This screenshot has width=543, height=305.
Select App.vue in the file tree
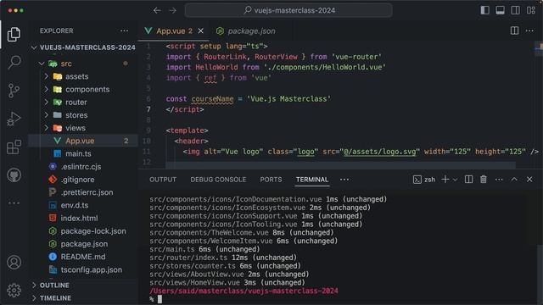(x=83, y=141)
